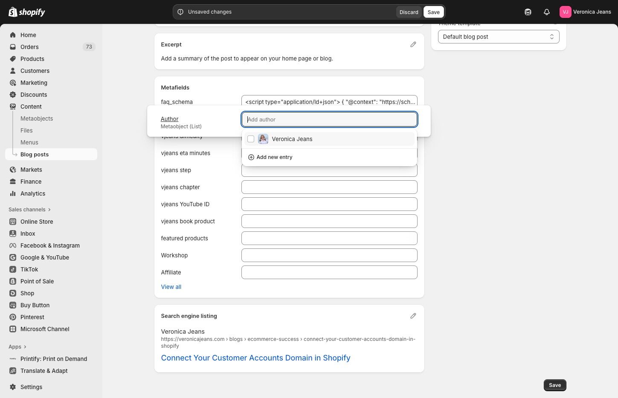This screenshot has width=618, height=398.
Task: Open the Veronica Jeans account menu
Action: (585, 12)
